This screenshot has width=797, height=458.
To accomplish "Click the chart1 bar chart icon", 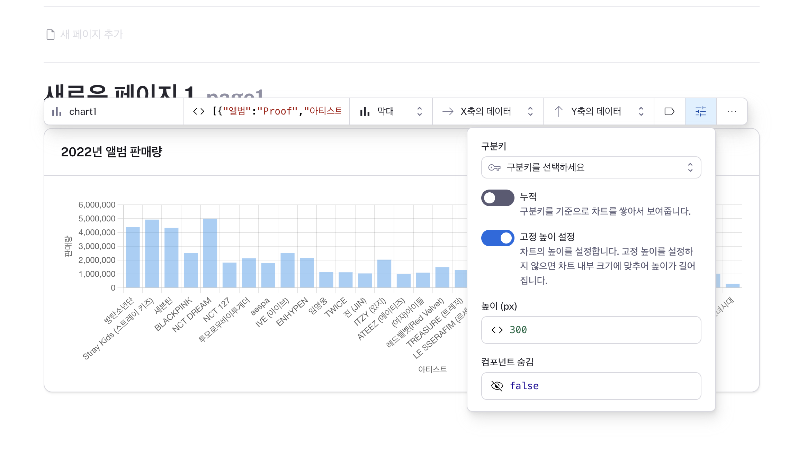I will (x=57, y=112).
